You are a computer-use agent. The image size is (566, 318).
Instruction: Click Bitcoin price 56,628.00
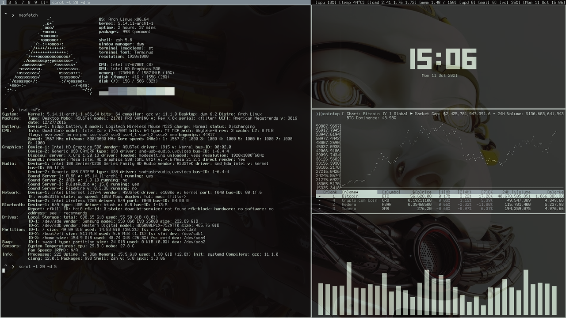421,197
